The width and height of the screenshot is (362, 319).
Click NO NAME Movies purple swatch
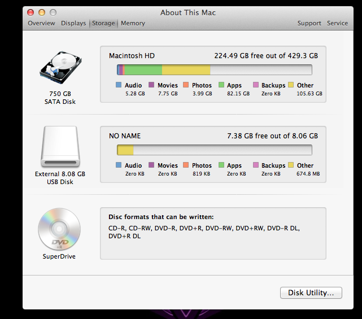(x=151, y=165)
